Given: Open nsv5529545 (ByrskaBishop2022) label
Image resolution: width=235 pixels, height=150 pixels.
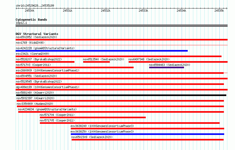Looking at the screenshot, I should (x=39, y=81).
